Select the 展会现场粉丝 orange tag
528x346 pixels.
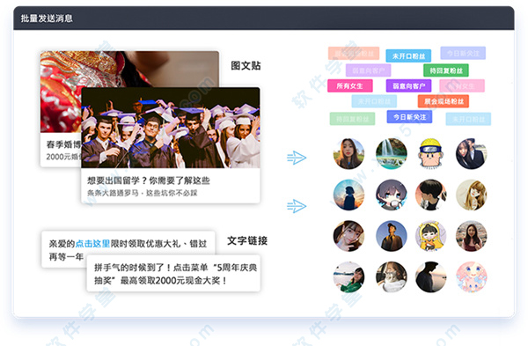coord(444,101)
